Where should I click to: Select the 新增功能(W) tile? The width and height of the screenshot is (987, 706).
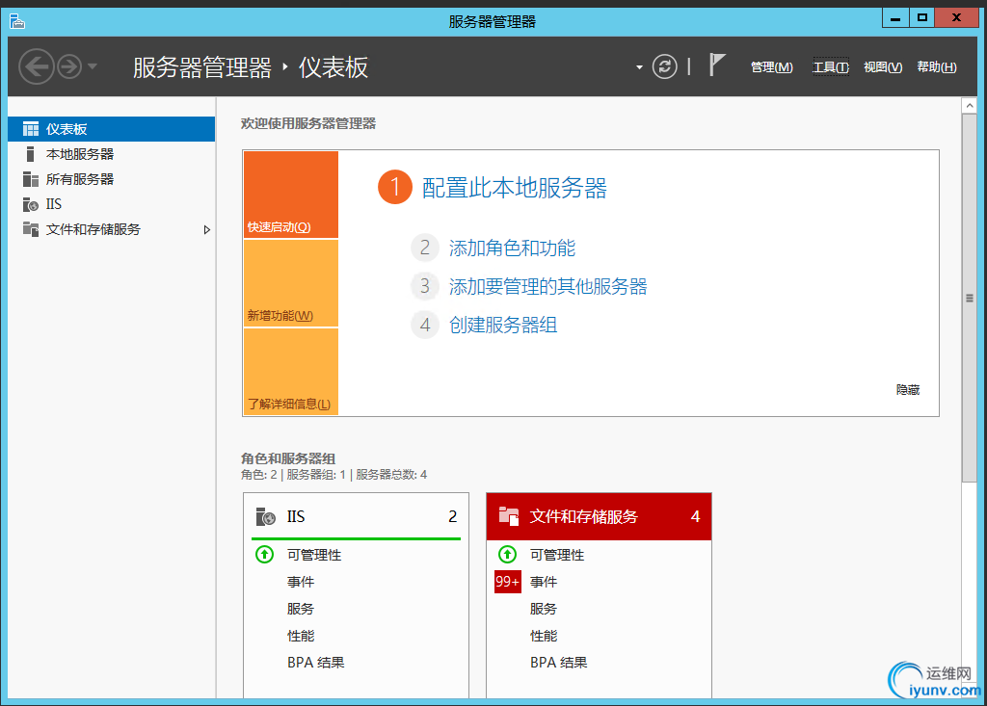click(x=291, y=283)
